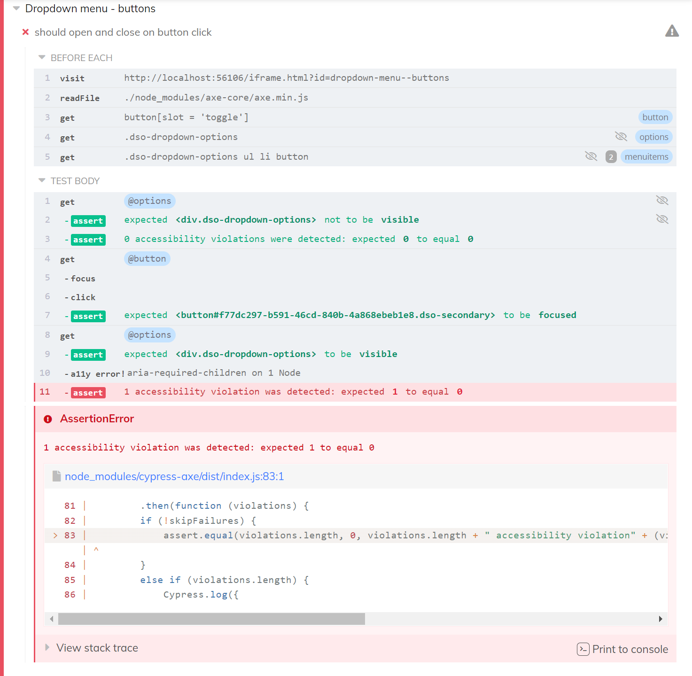The width and height of the screenshot is (692, 676).
Task: Click the 'to be visible' assert row 9
Action: [355, 354]
